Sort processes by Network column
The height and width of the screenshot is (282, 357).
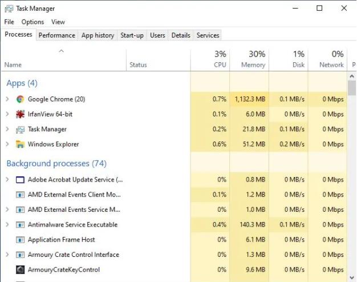click(327, 60)
